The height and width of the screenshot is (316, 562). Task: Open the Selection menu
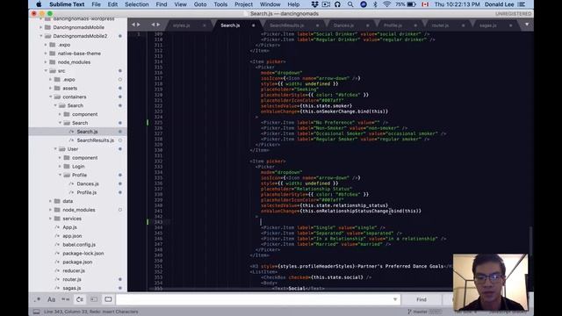point(137,4)
